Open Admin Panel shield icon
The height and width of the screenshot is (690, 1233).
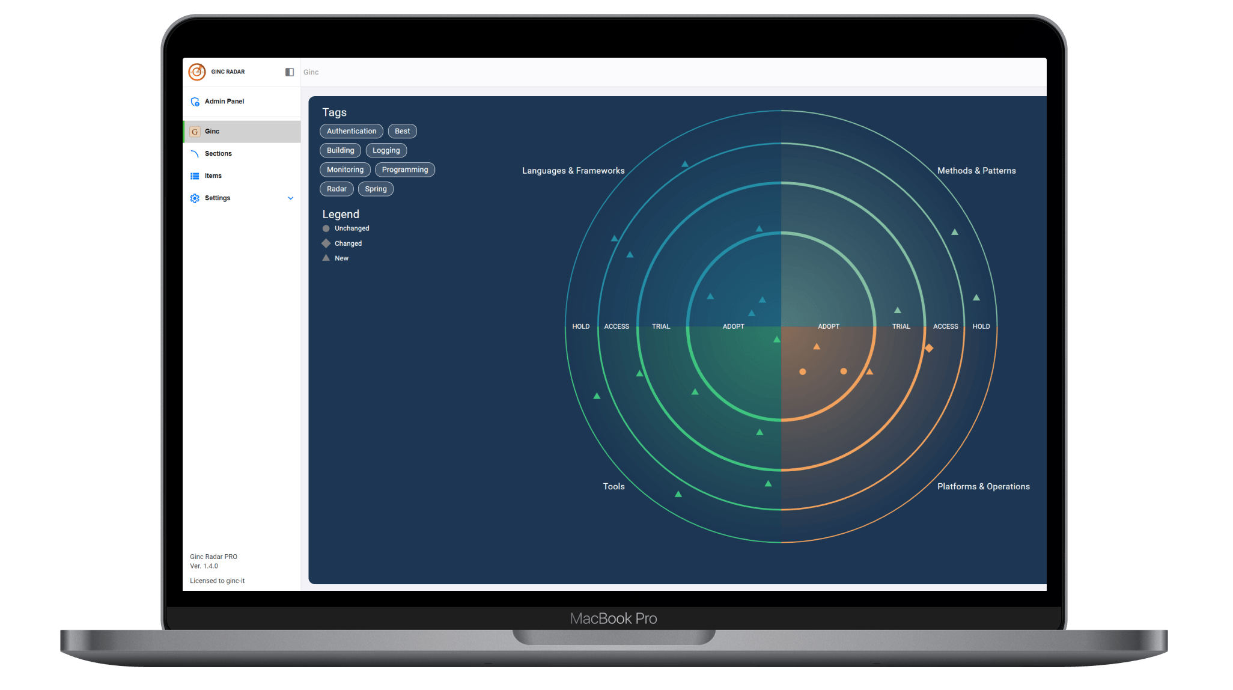coord(195,102)
